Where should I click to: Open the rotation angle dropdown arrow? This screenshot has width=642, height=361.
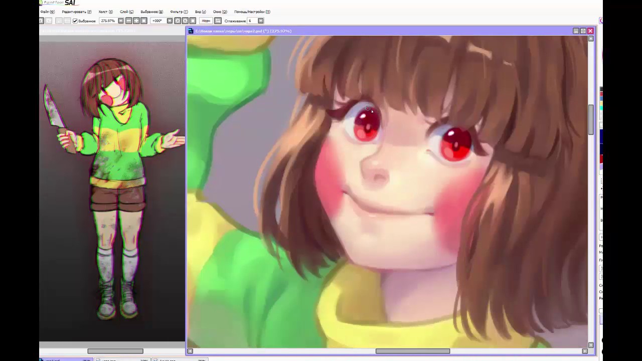pyautogui.click(x=170, y=21)
